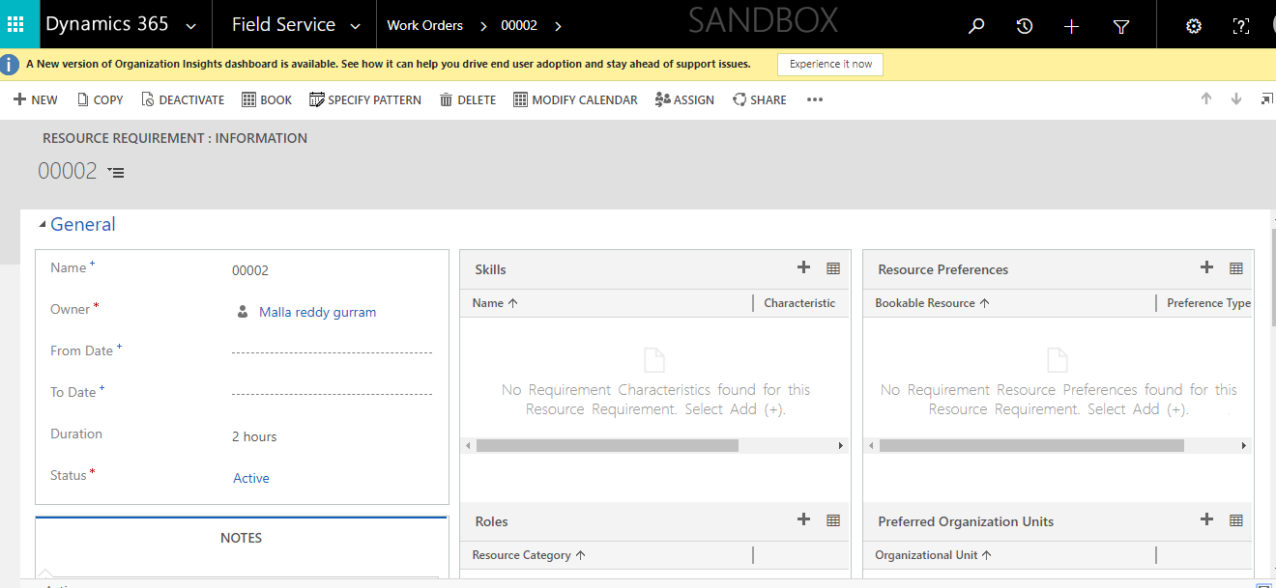Viewport: 1276px width, 588px height.
Task: Open the advanced find filter icon
Action: (x=1121, y=26)
